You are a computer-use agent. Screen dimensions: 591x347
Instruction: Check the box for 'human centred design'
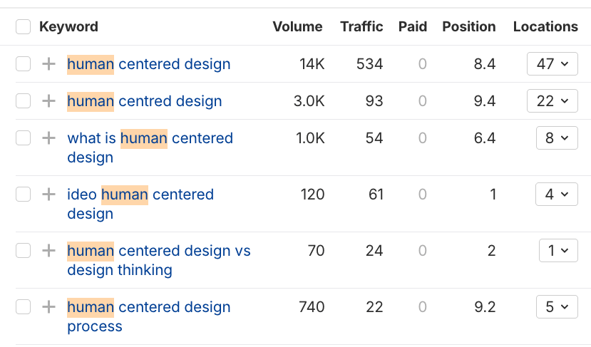coord(24,101)
